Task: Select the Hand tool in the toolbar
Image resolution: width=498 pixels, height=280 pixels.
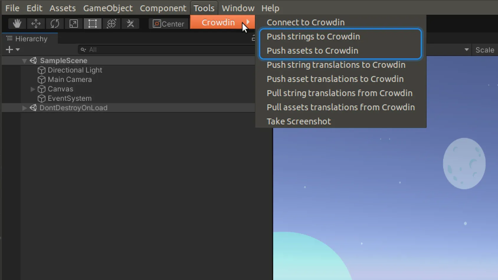Action: tap(17, 24)
